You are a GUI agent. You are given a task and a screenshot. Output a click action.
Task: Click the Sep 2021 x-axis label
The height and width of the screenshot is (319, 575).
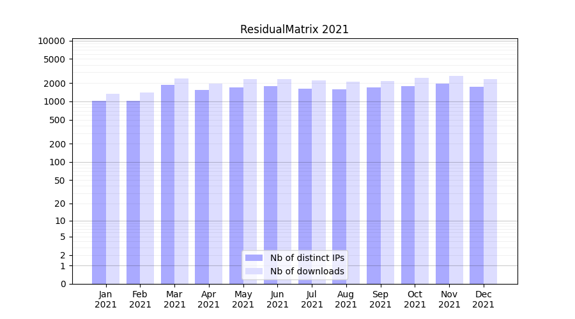(x=380, y=299)
